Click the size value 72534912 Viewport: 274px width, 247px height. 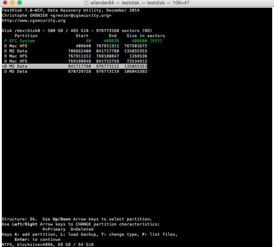[137, 61]
